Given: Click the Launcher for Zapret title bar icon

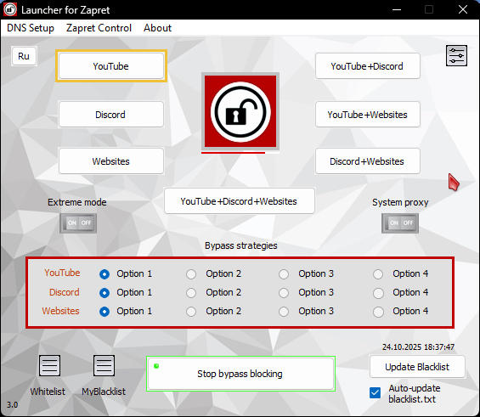Looking at the screenshot, I should (x=10, y=9).
